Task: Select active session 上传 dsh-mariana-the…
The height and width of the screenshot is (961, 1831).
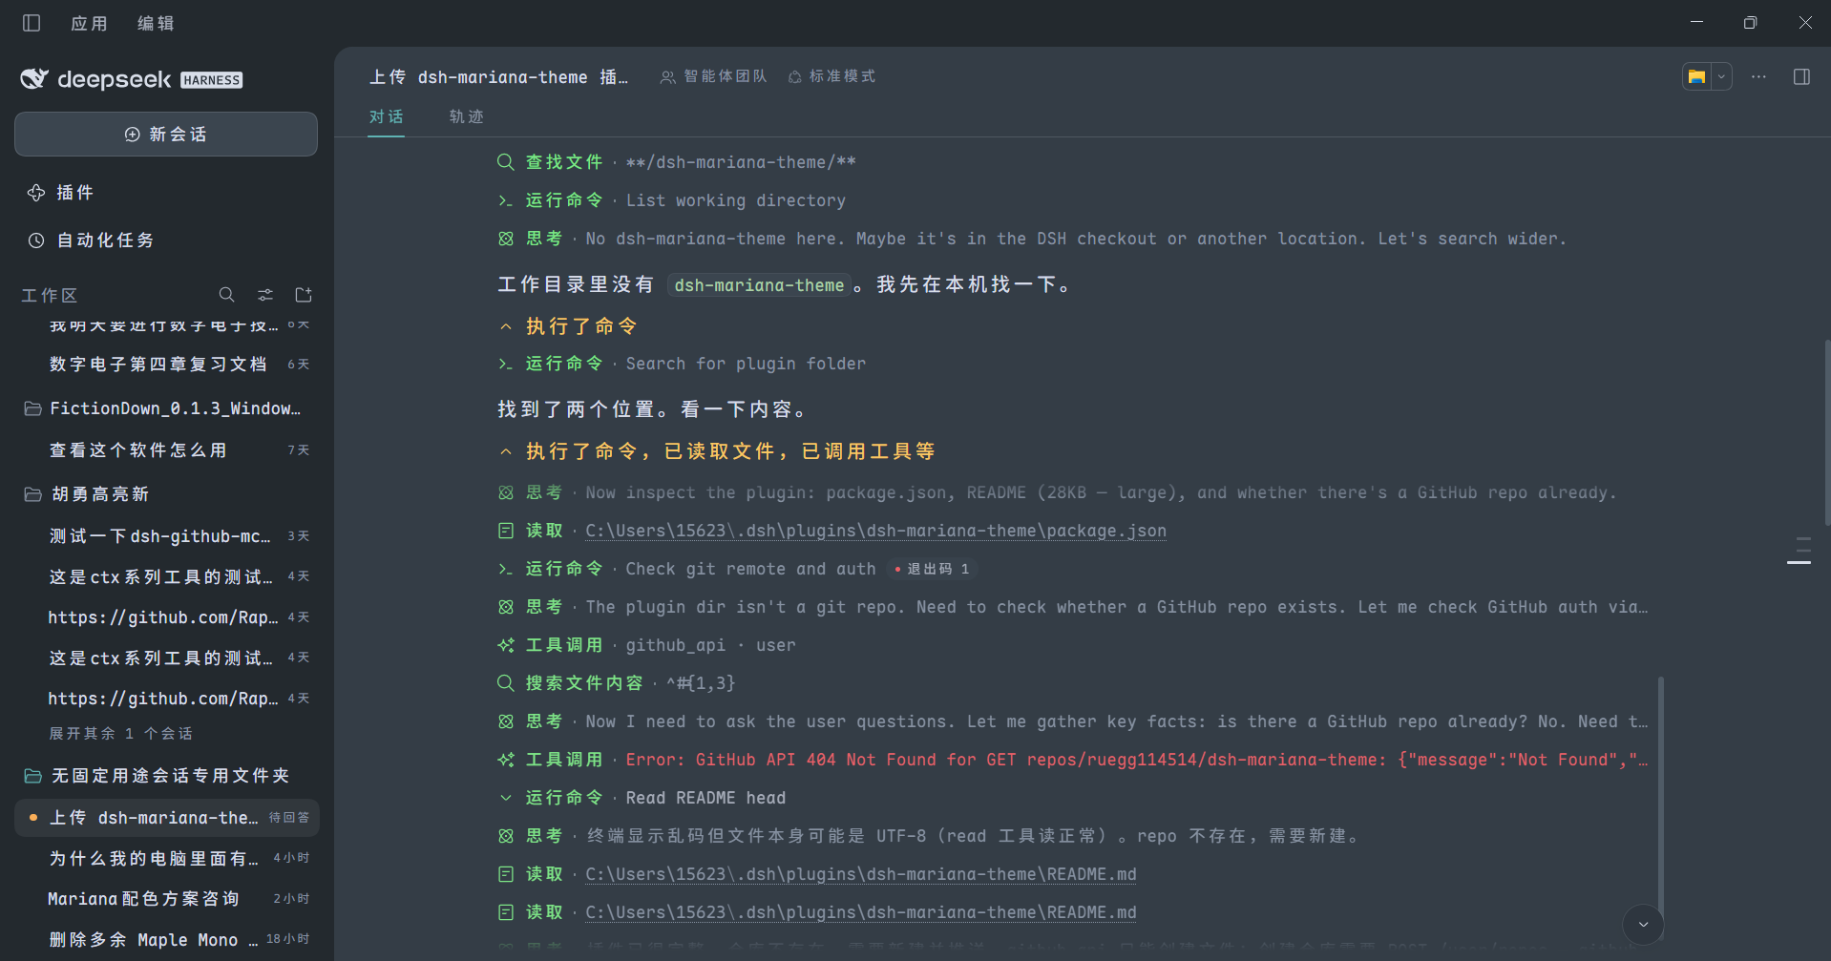Action: (x=166, y=818)
